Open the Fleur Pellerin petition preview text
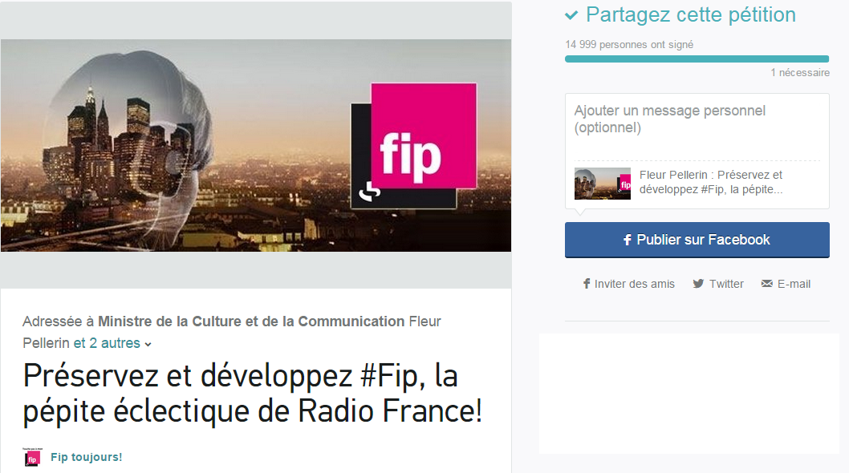849x473 pixels. (x=711, y=182)
